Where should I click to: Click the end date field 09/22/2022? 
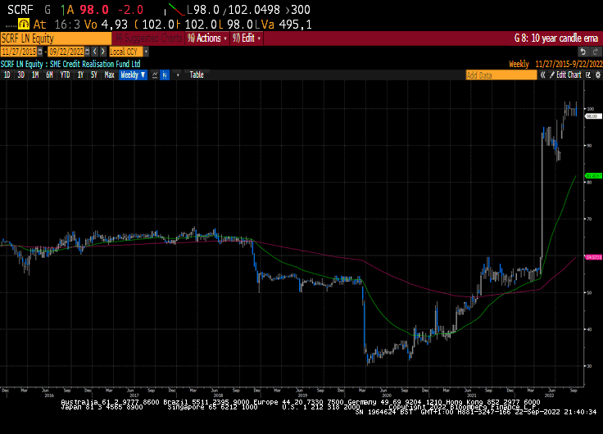[66, 52]
